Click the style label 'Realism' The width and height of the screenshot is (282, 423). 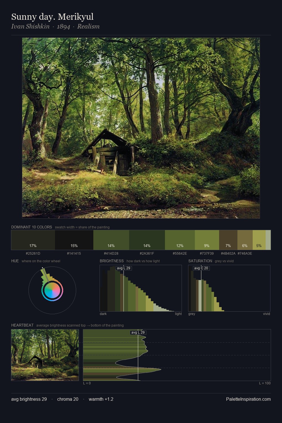(x=88, y=26)
